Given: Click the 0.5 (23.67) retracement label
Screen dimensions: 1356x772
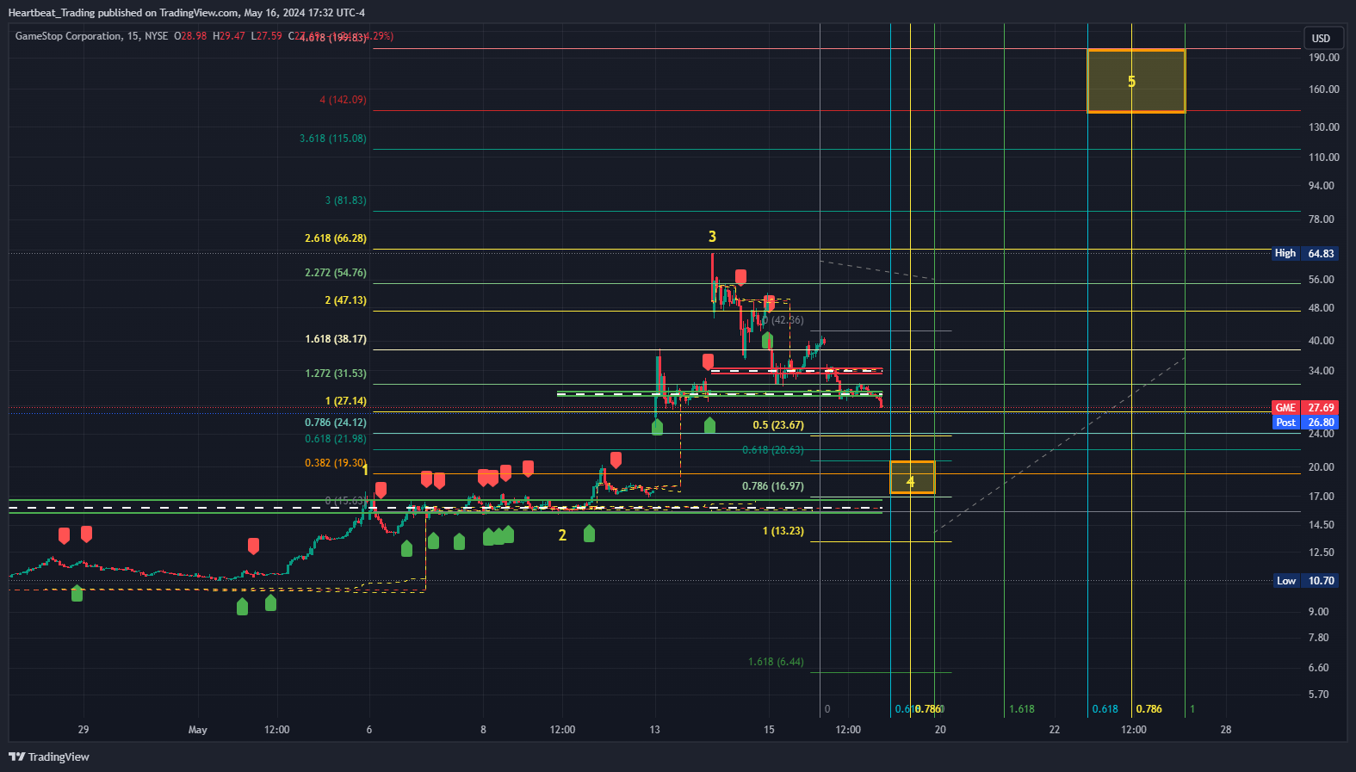Looking at the screenshot, I should [x=778, y=425].
